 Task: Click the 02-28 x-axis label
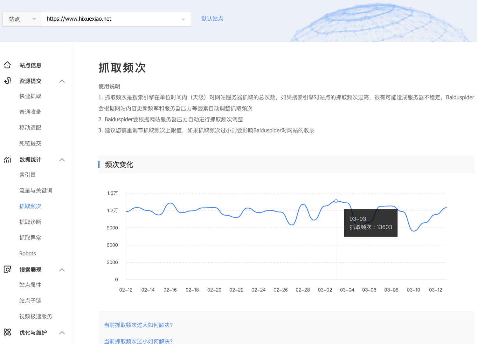click(x=303, y=290)
